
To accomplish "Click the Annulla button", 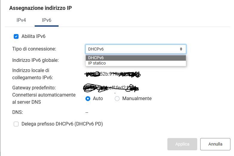I will click(x=215, y=144).
